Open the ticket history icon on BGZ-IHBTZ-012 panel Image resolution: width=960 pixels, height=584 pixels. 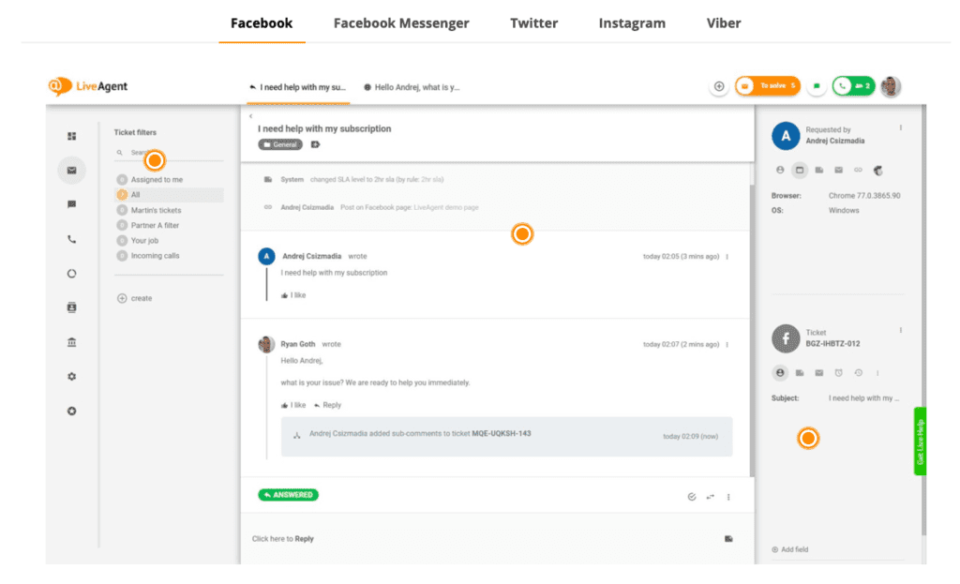click(x=858, y=372)
